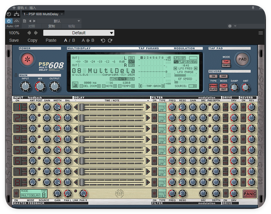The height and width of the screenshot is (214, 271).
Task: Click the host preset file icon
Action: (x=24, y=21)
